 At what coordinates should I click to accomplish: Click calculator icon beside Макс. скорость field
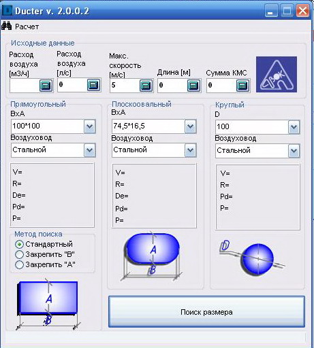[146, 86]
